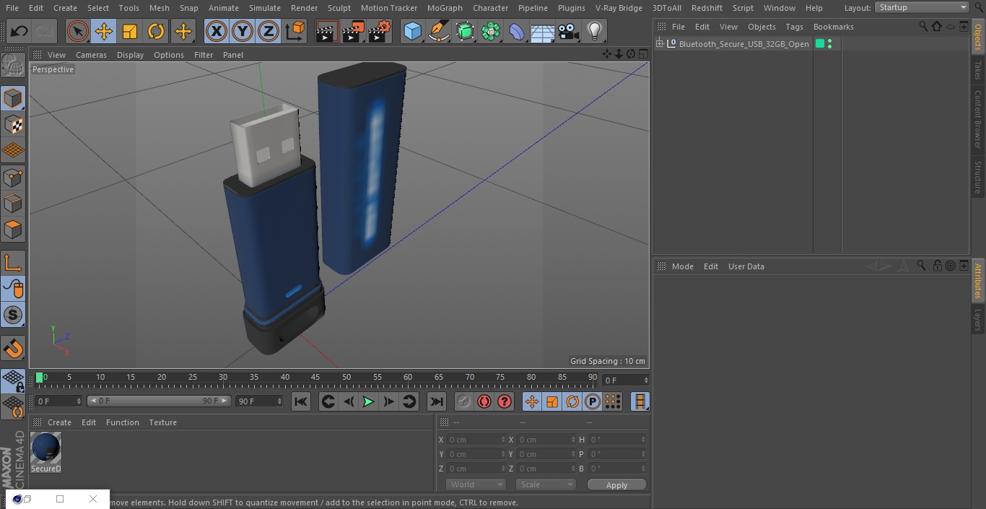Viewport: 986px width, 509px height.
Task: Select the Live Selection tool
Action: click(77, 31)
